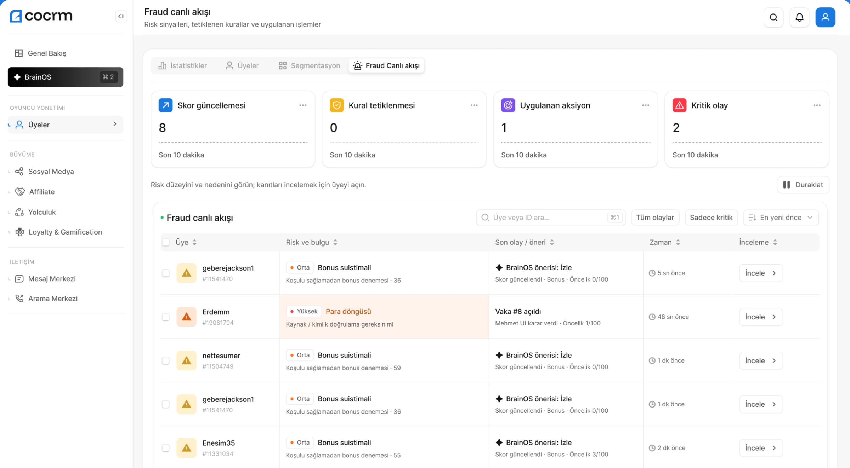Open Loyalty & Gamification in the sidebar
Viewport: 850px width, 468px height.
tap(66, 232)
